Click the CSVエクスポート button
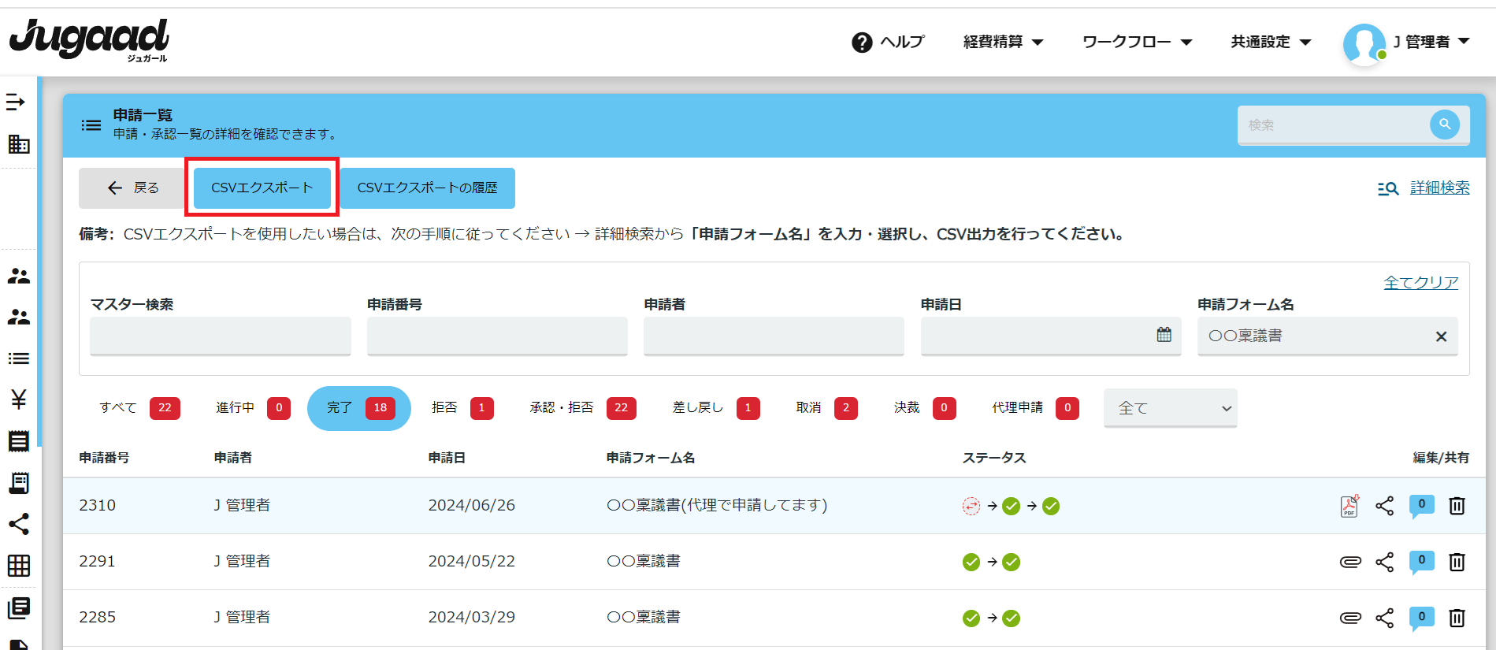 pos(262,188)
